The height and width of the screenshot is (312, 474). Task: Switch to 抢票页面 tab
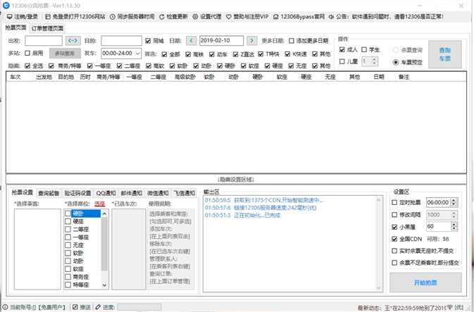[15, 27]
